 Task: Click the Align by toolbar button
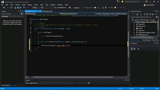(x=77, y=8)
